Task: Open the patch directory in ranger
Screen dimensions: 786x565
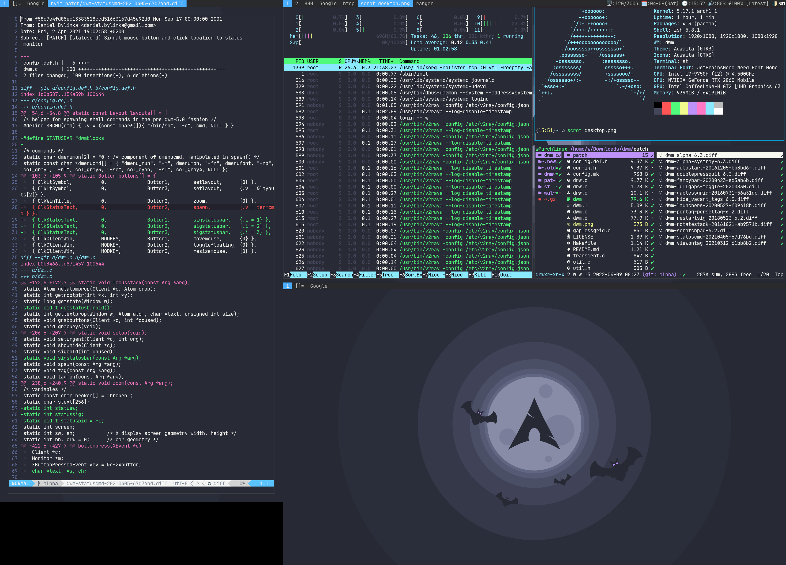Action: [580, 155]
